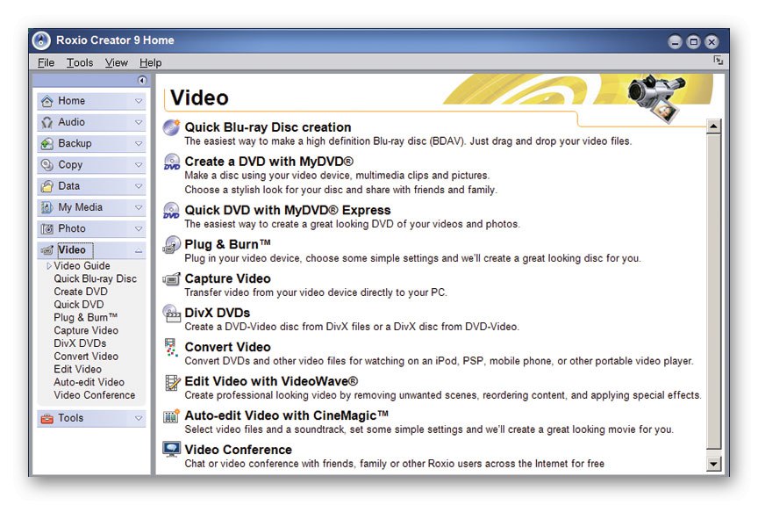
Task: Click the Data folder icon in sidebar
Action: (x=46, y=186)
